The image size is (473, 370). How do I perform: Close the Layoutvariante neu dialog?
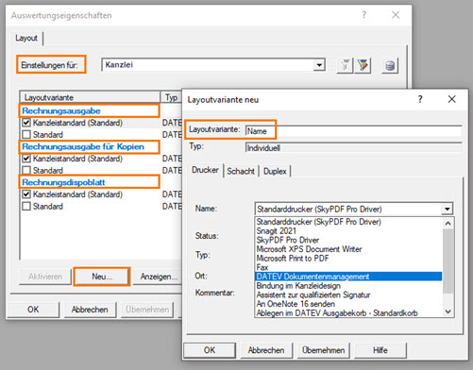[451, 99]
